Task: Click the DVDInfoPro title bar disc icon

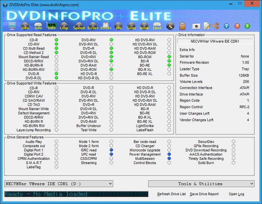Action: coord(5,5)
